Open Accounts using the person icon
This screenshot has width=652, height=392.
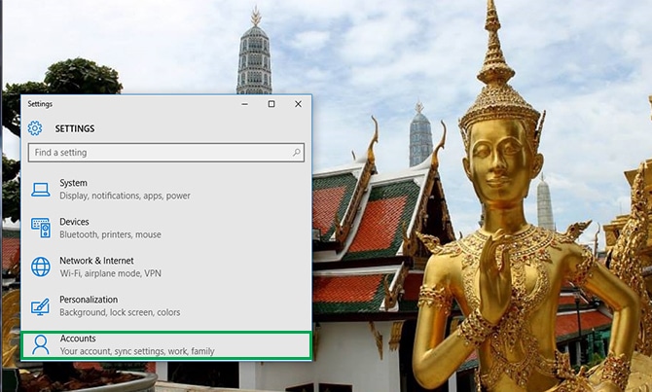tap(40, 344)
